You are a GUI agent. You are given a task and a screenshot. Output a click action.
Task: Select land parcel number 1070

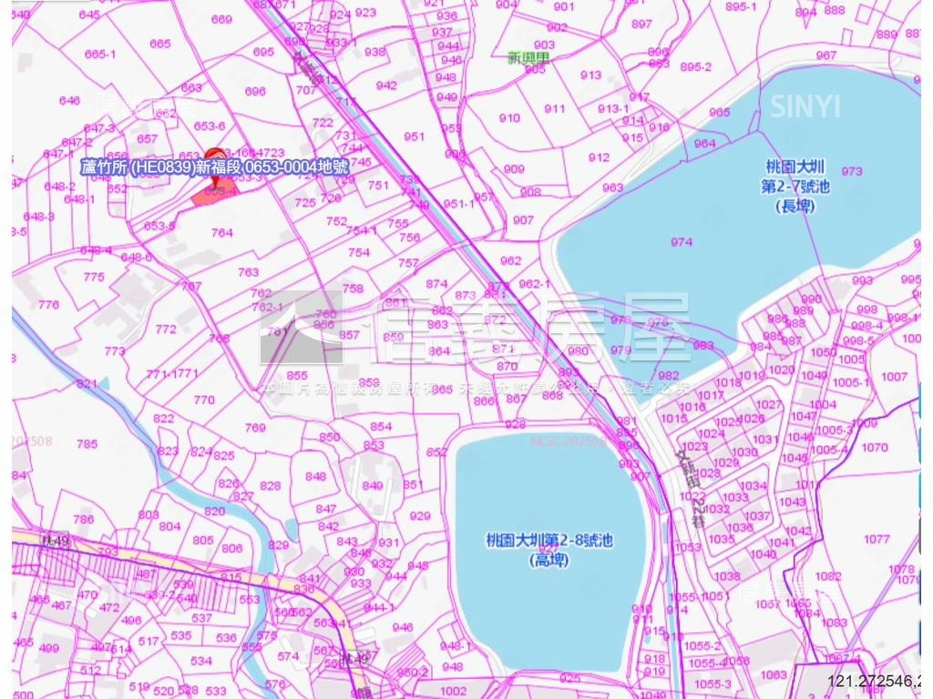click(874, 447)
